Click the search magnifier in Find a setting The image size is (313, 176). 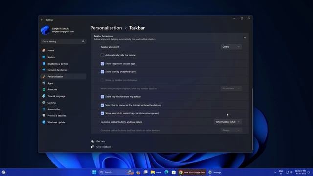pos(83,41)
